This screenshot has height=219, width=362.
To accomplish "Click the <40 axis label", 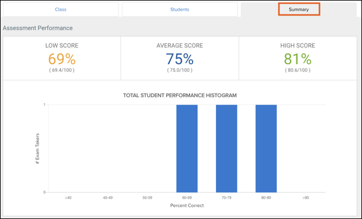I will coord(68,198).
